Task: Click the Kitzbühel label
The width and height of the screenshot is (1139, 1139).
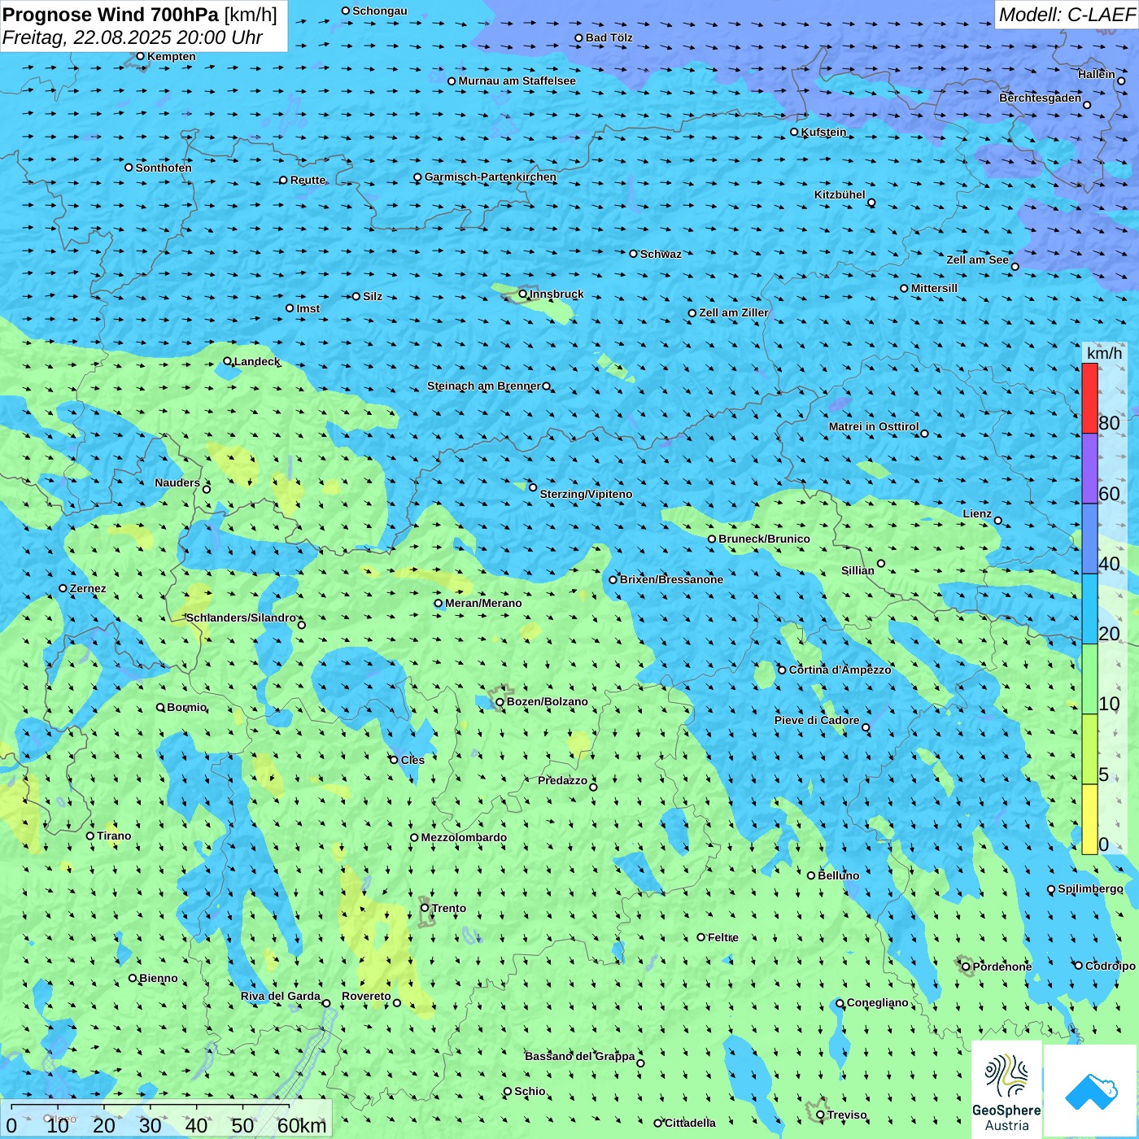Action: 840,194
